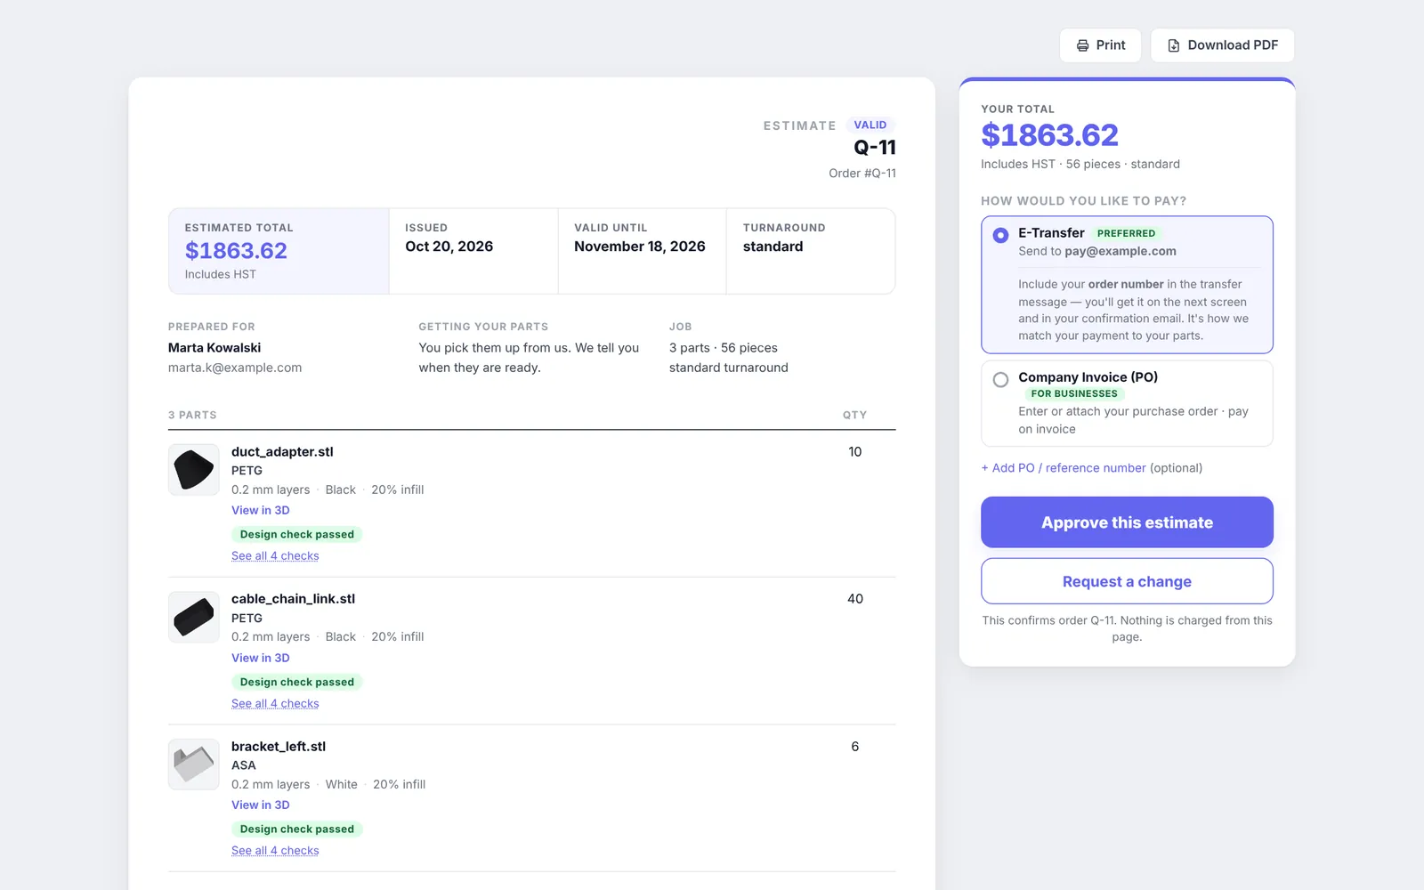Click the standard value under Turnaround

(773, 247)
